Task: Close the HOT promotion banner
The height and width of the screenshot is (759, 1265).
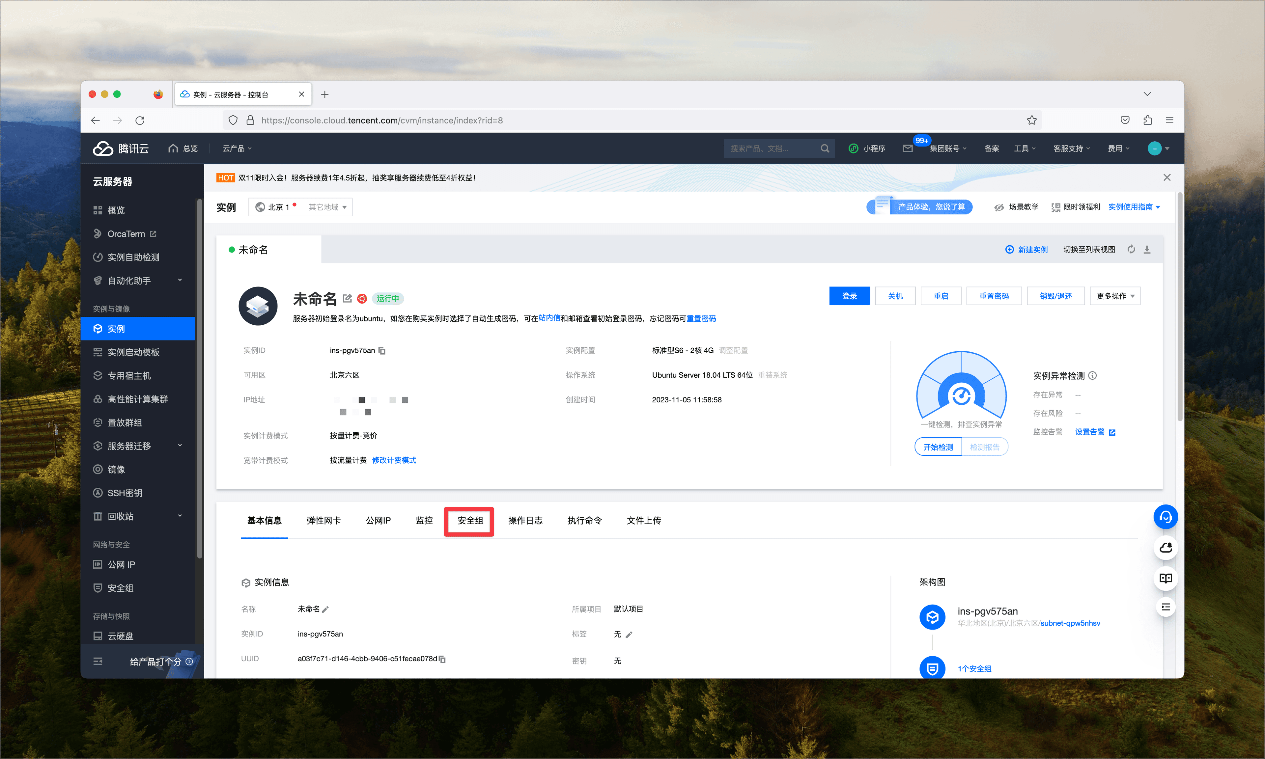Action: [1167, 177]
